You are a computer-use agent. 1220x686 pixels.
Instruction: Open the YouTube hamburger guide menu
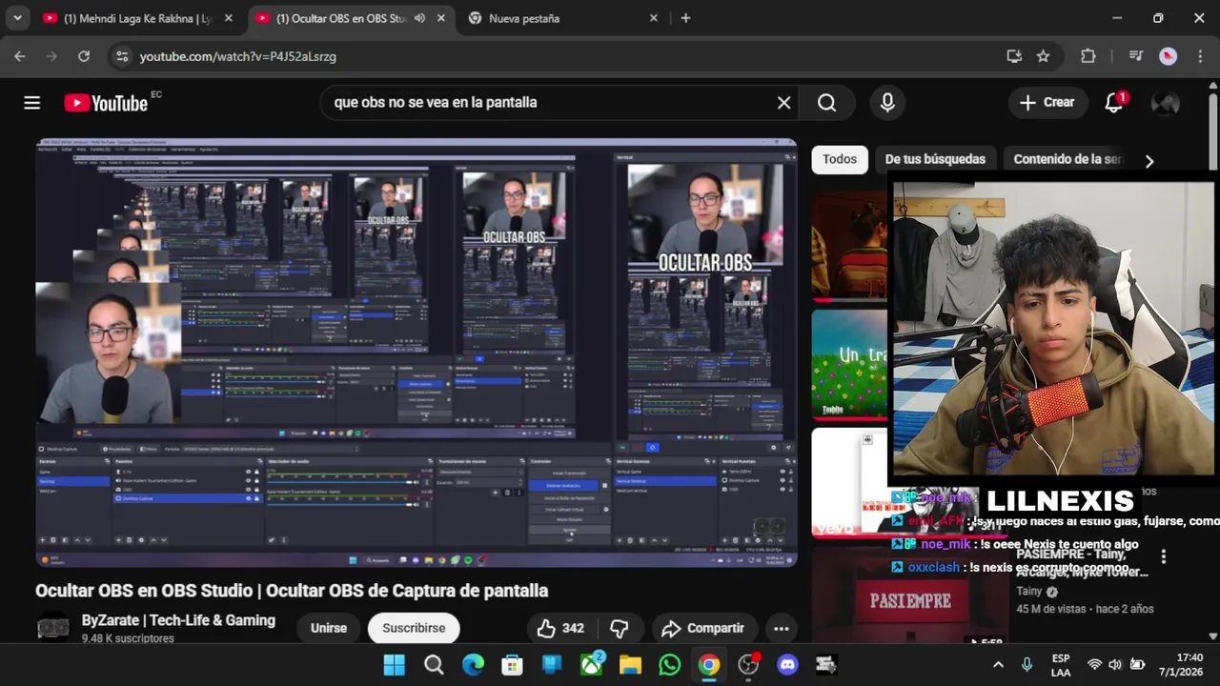pos(32,103)
